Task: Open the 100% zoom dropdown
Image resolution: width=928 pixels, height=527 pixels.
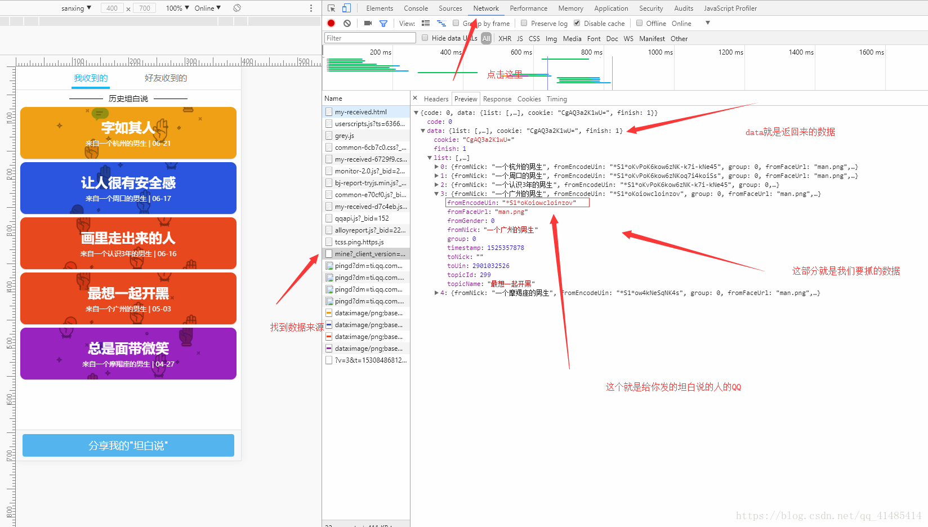Action: [177, 8]
